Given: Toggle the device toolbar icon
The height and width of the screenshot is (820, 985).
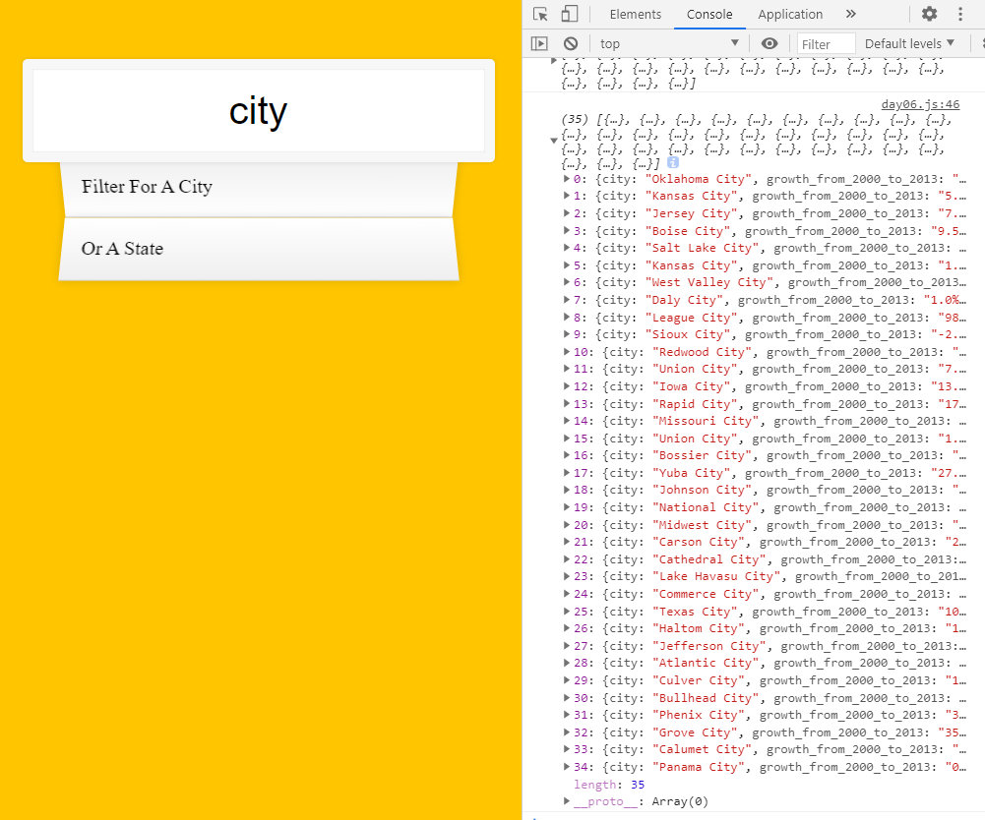Looking at the screenshot, I should tap(569, 14).
